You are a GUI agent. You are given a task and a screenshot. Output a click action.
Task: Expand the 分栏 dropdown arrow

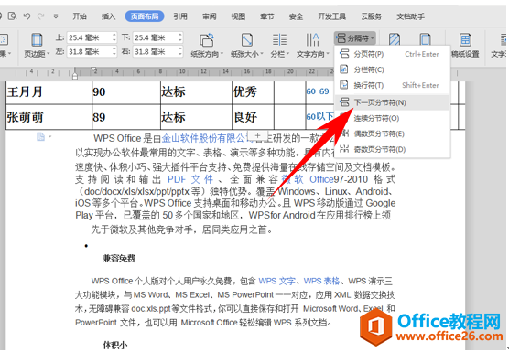pyautogui.click(x=287, y=54)
